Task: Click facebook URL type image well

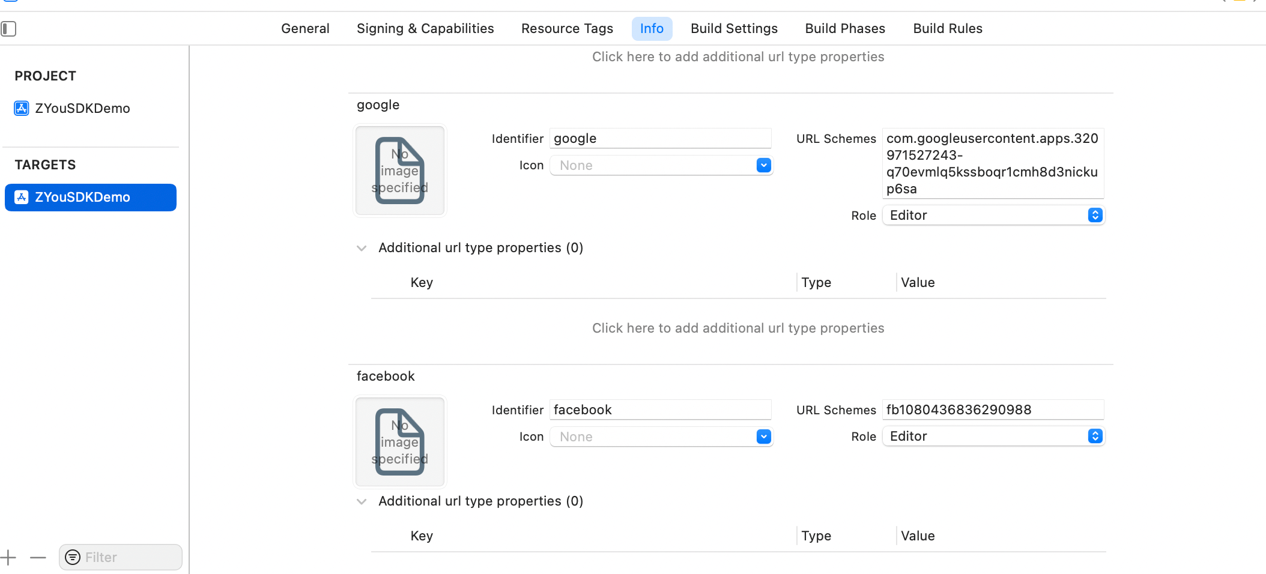Action: [400, 442]
